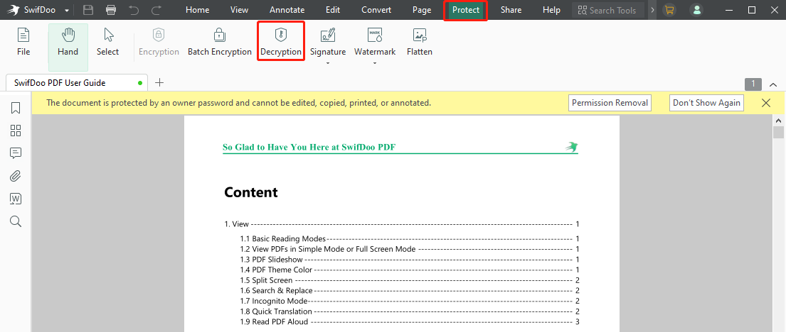
Task: Click the 1.3 PDF Slideshow entry
Action: pyautogui.click(x=410, y=259)
